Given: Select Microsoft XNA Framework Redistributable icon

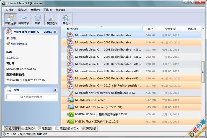Looking at the screenshot, I should click(x=70, y=93).
